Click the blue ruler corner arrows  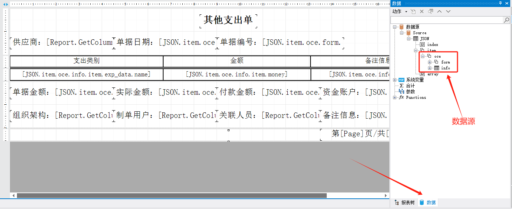[6, 4]
